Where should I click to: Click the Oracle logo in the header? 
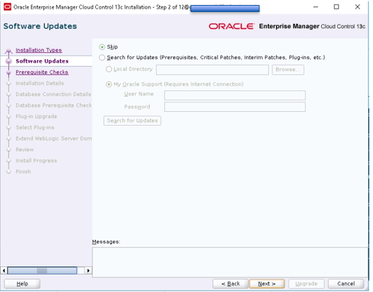coord(232,26)
